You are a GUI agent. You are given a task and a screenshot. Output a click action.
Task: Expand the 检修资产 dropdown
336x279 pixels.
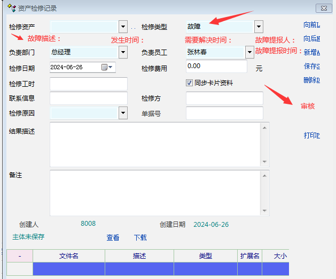[123, 27]
